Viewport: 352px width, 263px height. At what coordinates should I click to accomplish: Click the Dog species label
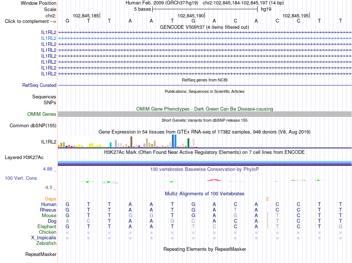[52, 221]
